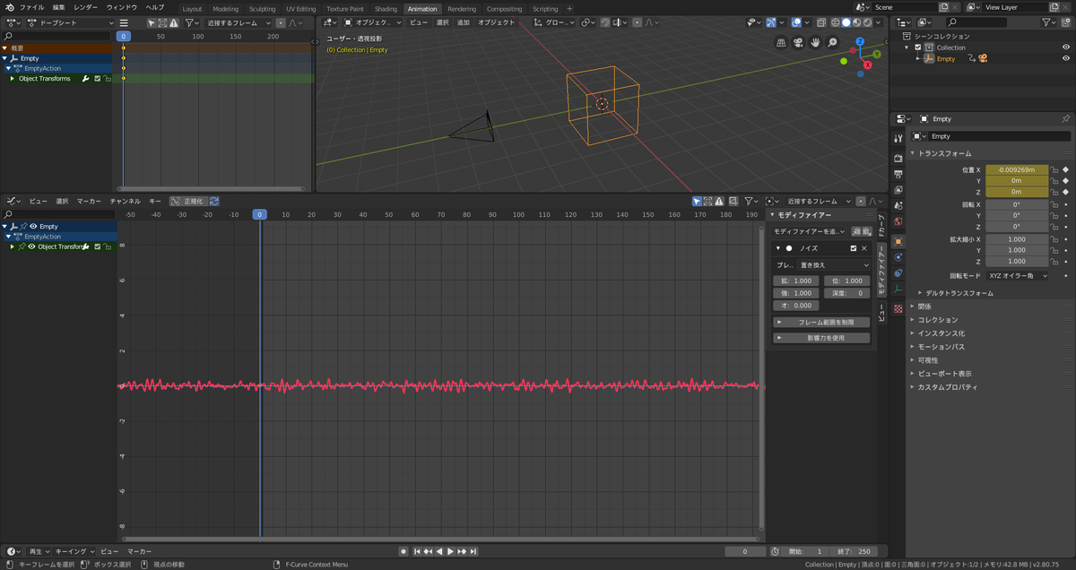The width and height of the screenshot is (1076, 570).
Task: Open the World properties tab icon
Action: (898, 221)
